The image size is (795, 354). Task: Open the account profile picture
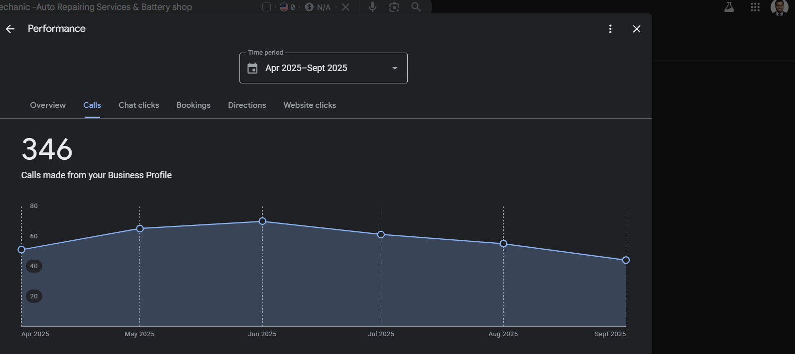[x=780, y=7]
